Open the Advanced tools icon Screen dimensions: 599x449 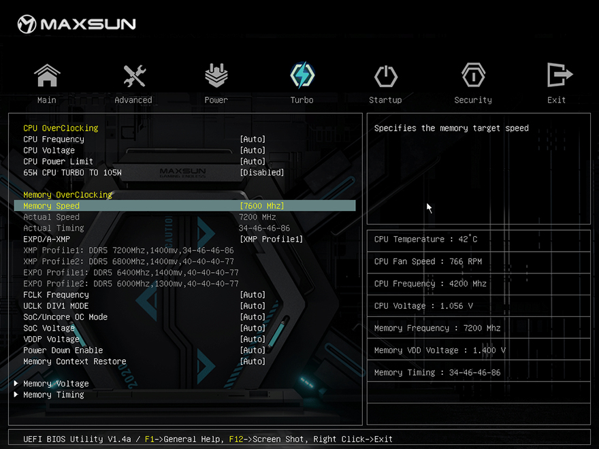[134, 76]
